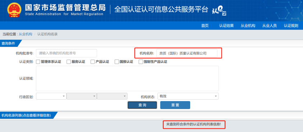Open the 认证规则 menu item
Viewport: 303px width, 132px height.
pyautogui.click(x=291, y=26)
